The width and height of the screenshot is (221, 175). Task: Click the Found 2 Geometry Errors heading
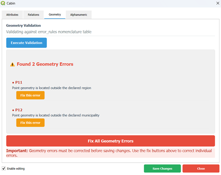tap(45, 64)
